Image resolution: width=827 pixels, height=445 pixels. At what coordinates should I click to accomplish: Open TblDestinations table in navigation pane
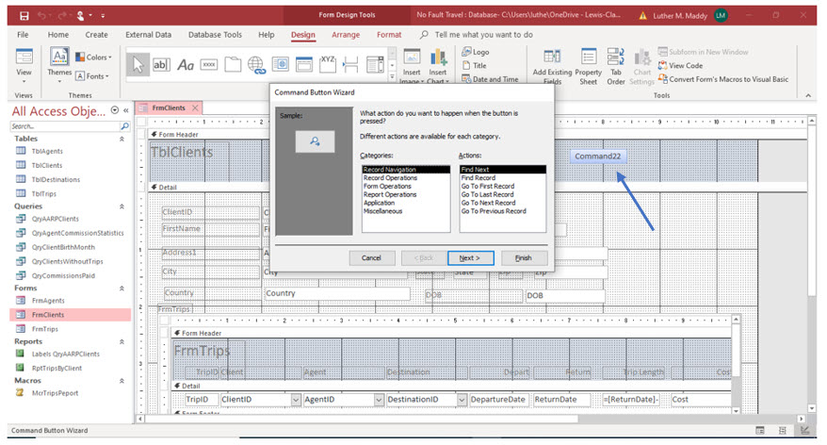(x=56, y=179)
